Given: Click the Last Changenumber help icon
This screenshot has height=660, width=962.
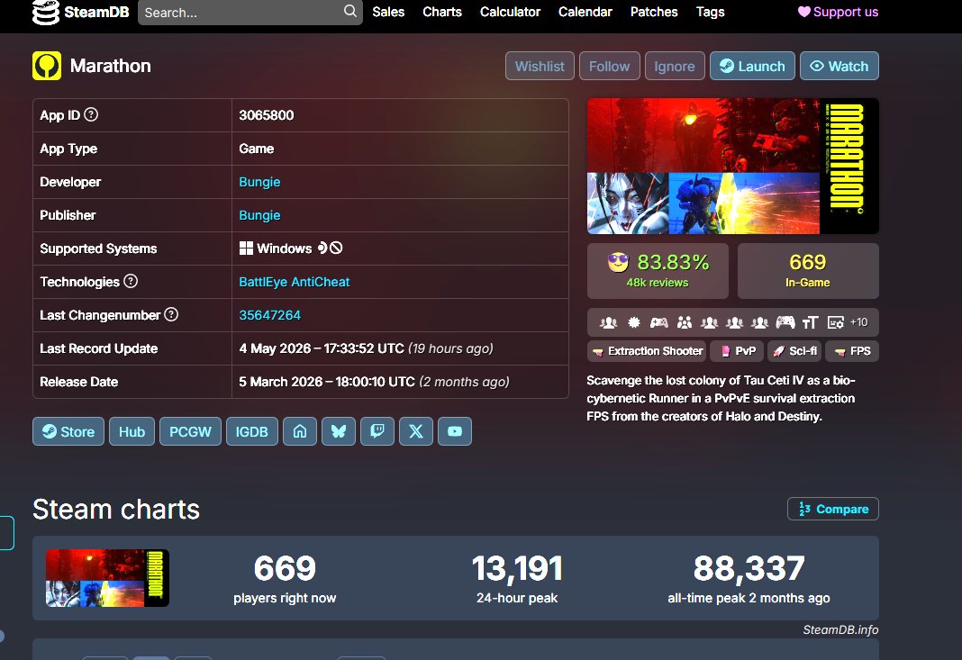Looking at the screenshot, I should (x=171, y=314).
